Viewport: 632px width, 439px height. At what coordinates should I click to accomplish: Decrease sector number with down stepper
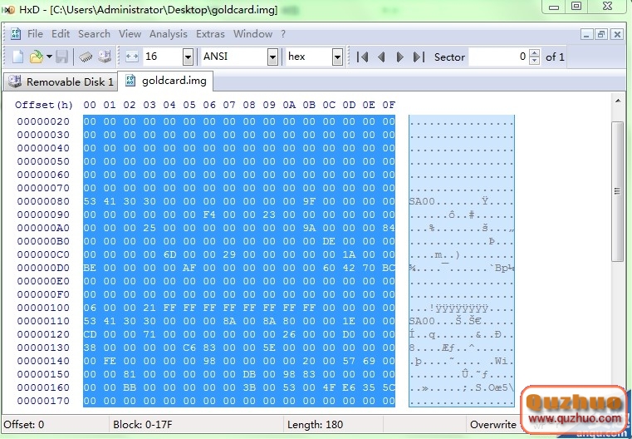pyautogui.click(x=535, y=61)
